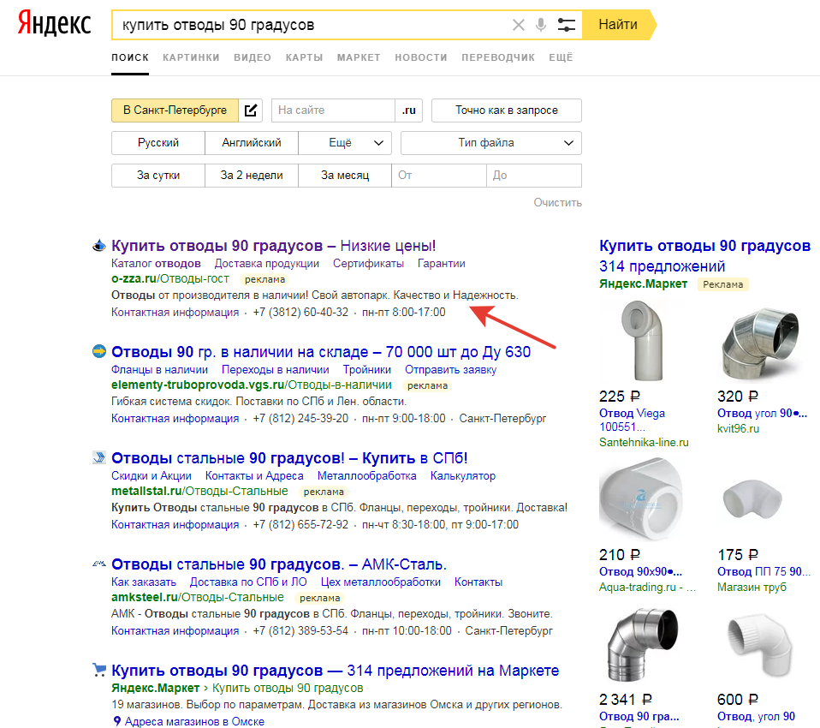Click the Yandex logo
The height and width of the screenshot is (728, 820).
(x=55, y=24)
